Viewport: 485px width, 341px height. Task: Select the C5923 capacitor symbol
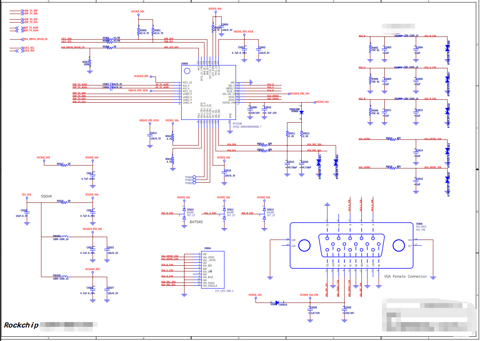coord(107,250)
